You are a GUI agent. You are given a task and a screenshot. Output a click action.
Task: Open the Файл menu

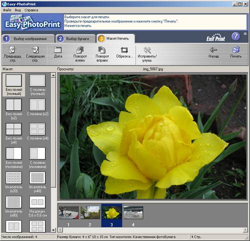[7, 10]
